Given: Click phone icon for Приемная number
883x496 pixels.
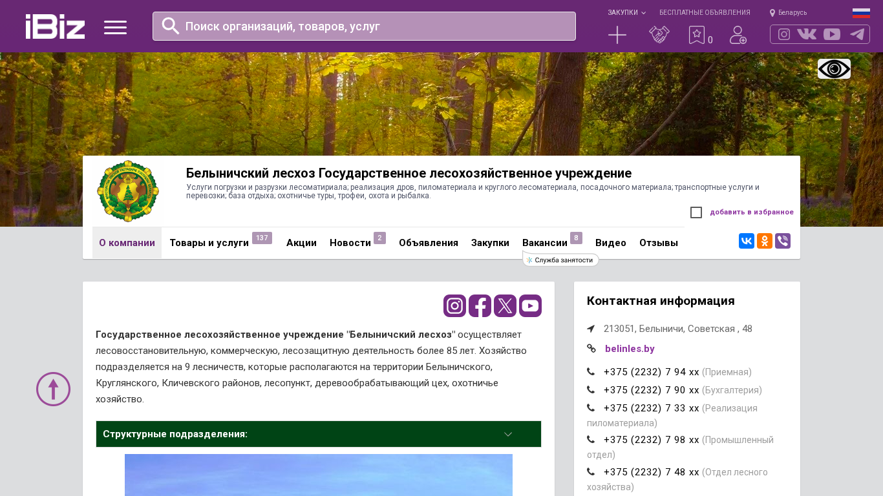Looking at the screenshot, I should (591, 372).
